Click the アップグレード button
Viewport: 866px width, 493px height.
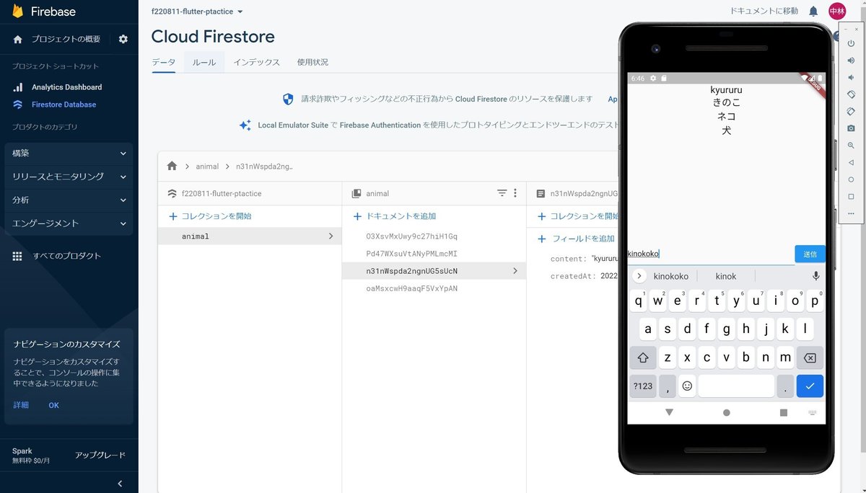tap(100, 456)
